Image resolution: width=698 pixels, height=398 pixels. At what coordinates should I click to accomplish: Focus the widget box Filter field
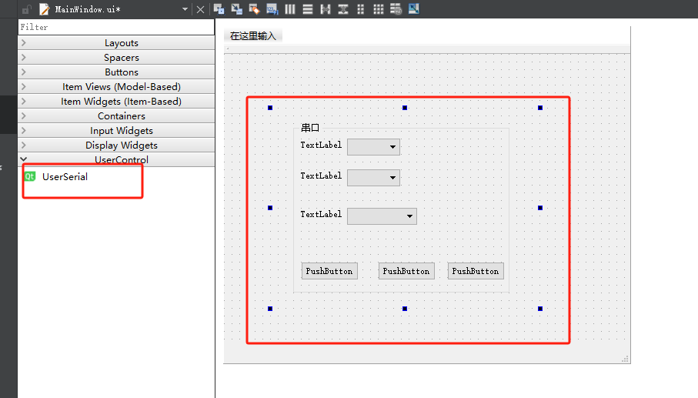[x=116, y=27]
